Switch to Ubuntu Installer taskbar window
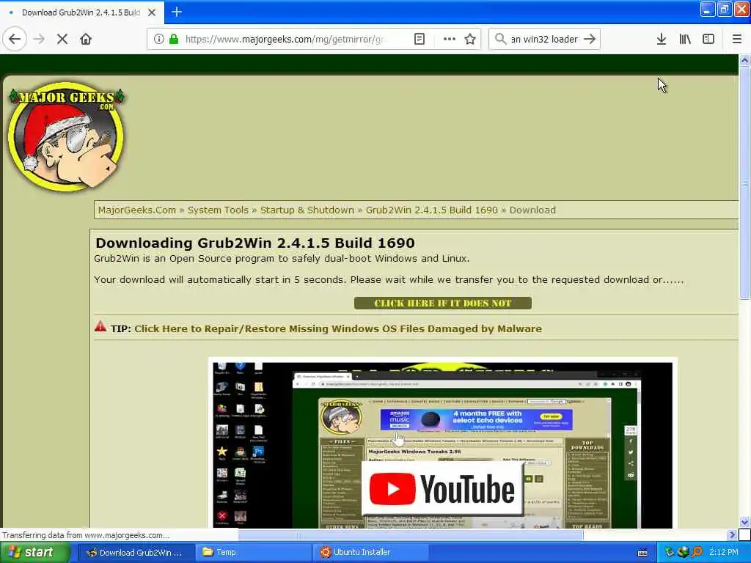Image resolution: width=751 pixels, height=563 pixels. click(x=370, y=553)
